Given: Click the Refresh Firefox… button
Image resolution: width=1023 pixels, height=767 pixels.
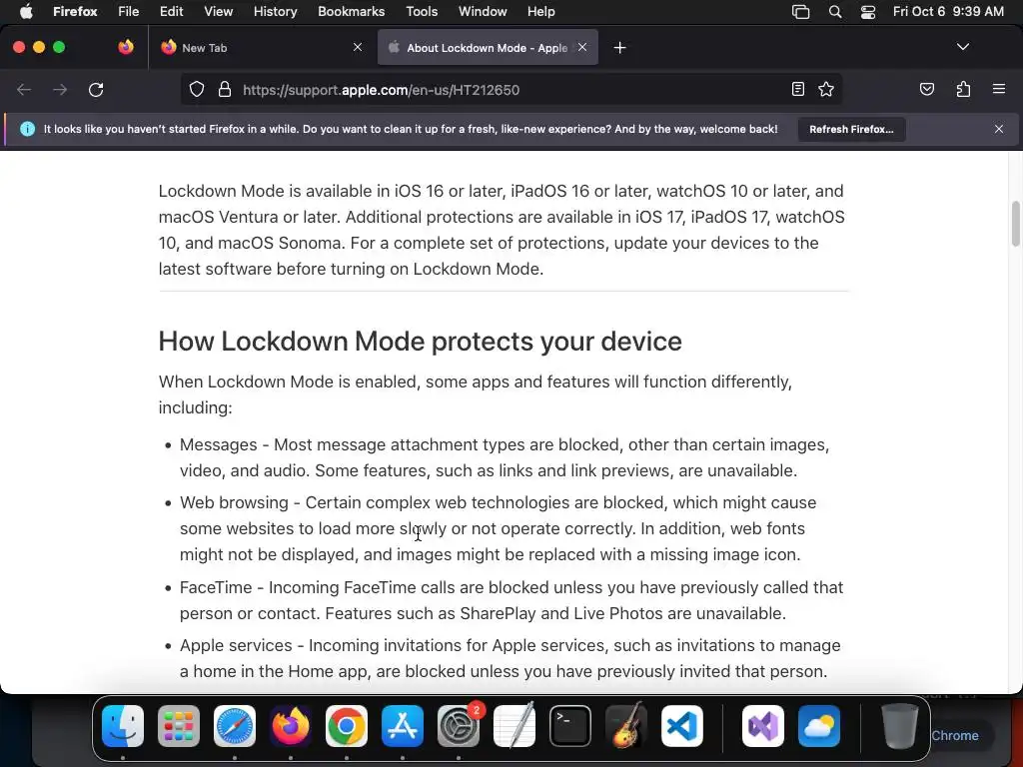Looking at the screenshot, I should tap(851, 129).
